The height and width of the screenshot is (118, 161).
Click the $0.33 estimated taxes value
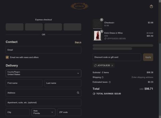pos(150,82)
